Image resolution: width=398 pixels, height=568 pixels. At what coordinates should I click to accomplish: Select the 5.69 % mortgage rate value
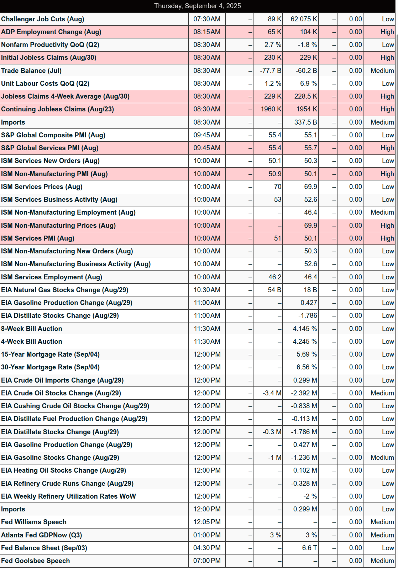307,354
